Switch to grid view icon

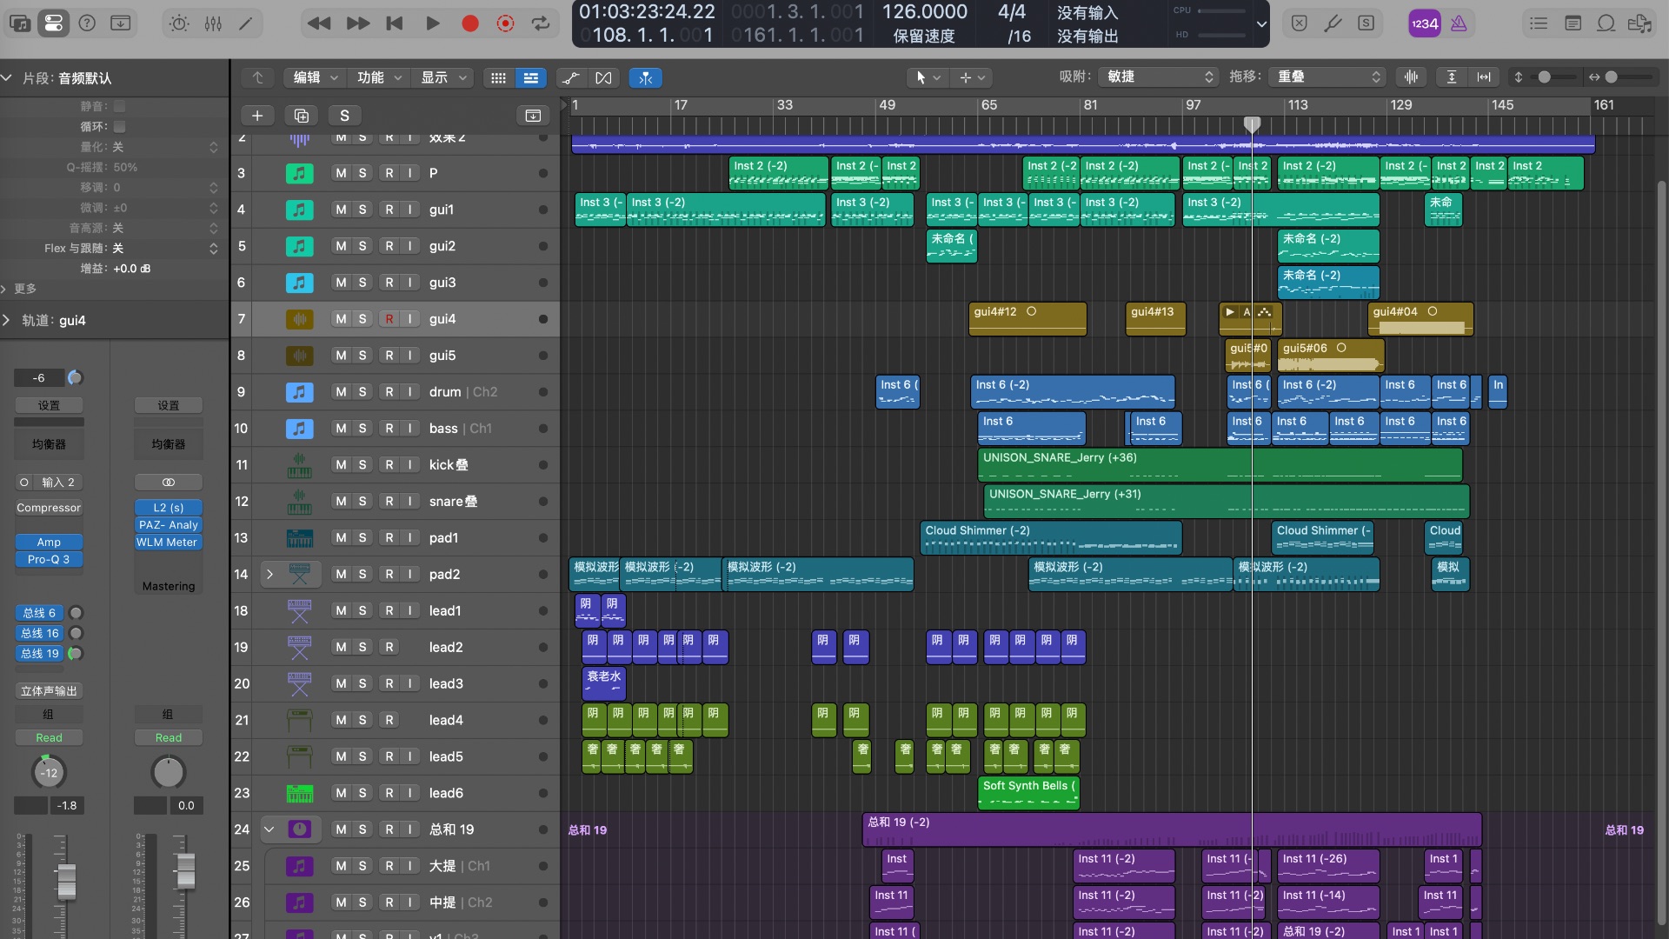[498, 77]
